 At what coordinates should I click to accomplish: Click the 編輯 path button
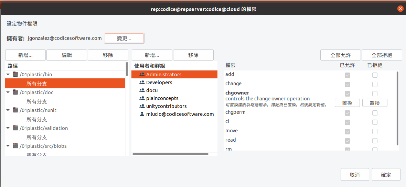66,55
